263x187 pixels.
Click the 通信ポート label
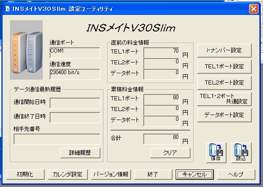[62, 43]
